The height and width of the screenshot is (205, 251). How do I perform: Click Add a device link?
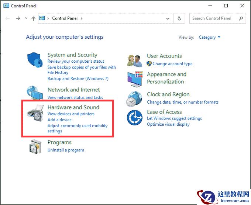pyautogui.click(x=59, y=119)
